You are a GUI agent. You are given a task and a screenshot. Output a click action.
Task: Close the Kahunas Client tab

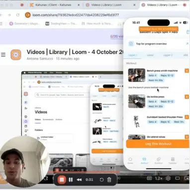pyautogui.click(x=79, y=5)
